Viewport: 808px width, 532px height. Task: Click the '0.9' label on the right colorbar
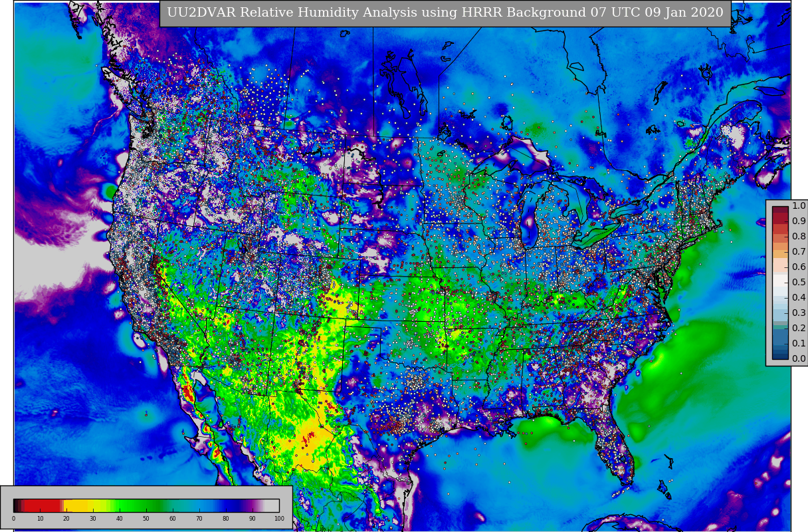799,221
